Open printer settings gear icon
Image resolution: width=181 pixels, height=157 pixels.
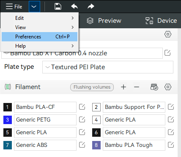click(x=168, y=34)
